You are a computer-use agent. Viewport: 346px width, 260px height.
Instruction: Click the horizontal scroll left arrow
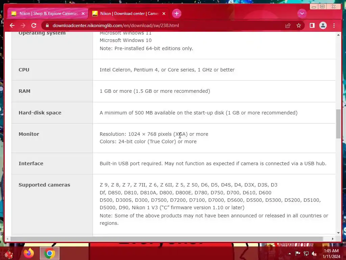7,239
